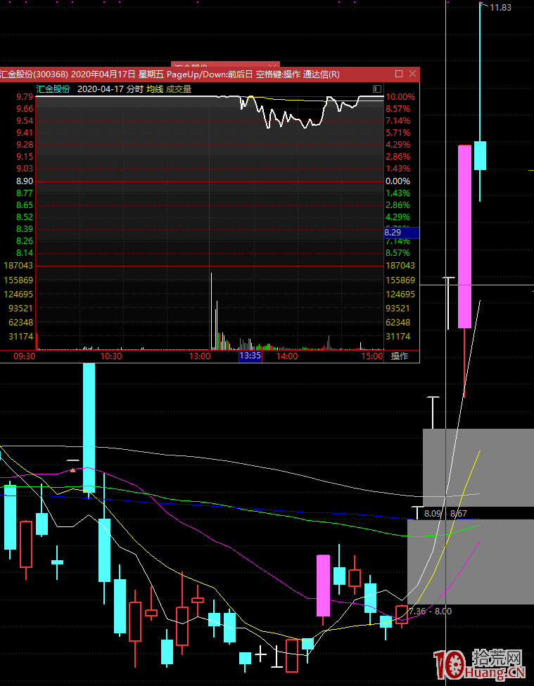Click the popup title bar showing 汇金股份(300368)
The image size is (534, 686).
pos(169,74)
